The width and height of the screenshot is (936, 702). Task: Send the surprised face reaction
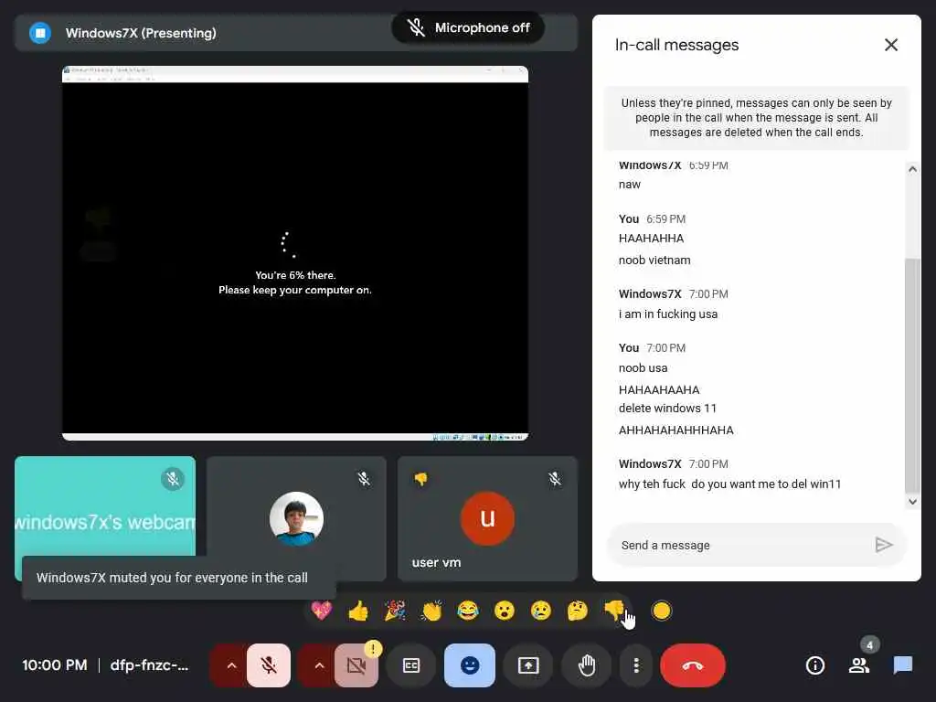pyautogui.click(x=505, y=611)
